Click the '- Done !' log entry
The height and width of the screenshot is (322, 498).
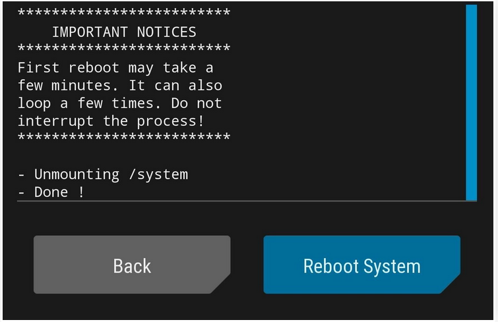pyautogui.click(x=51, y=192)
